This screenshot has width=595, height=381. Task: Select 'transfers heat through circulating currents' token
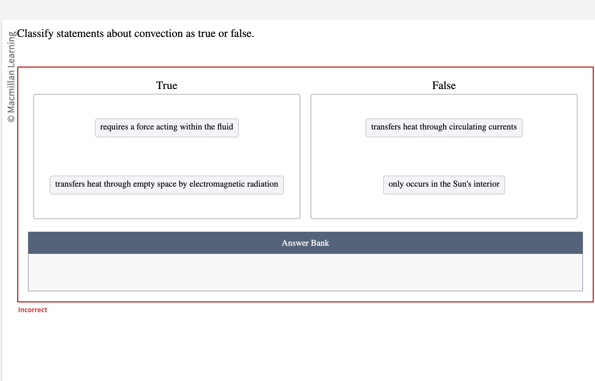pos(444,127)
